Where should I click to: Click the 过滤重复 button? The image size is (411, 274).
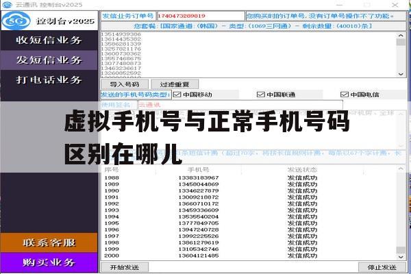[x=175, y=84]
